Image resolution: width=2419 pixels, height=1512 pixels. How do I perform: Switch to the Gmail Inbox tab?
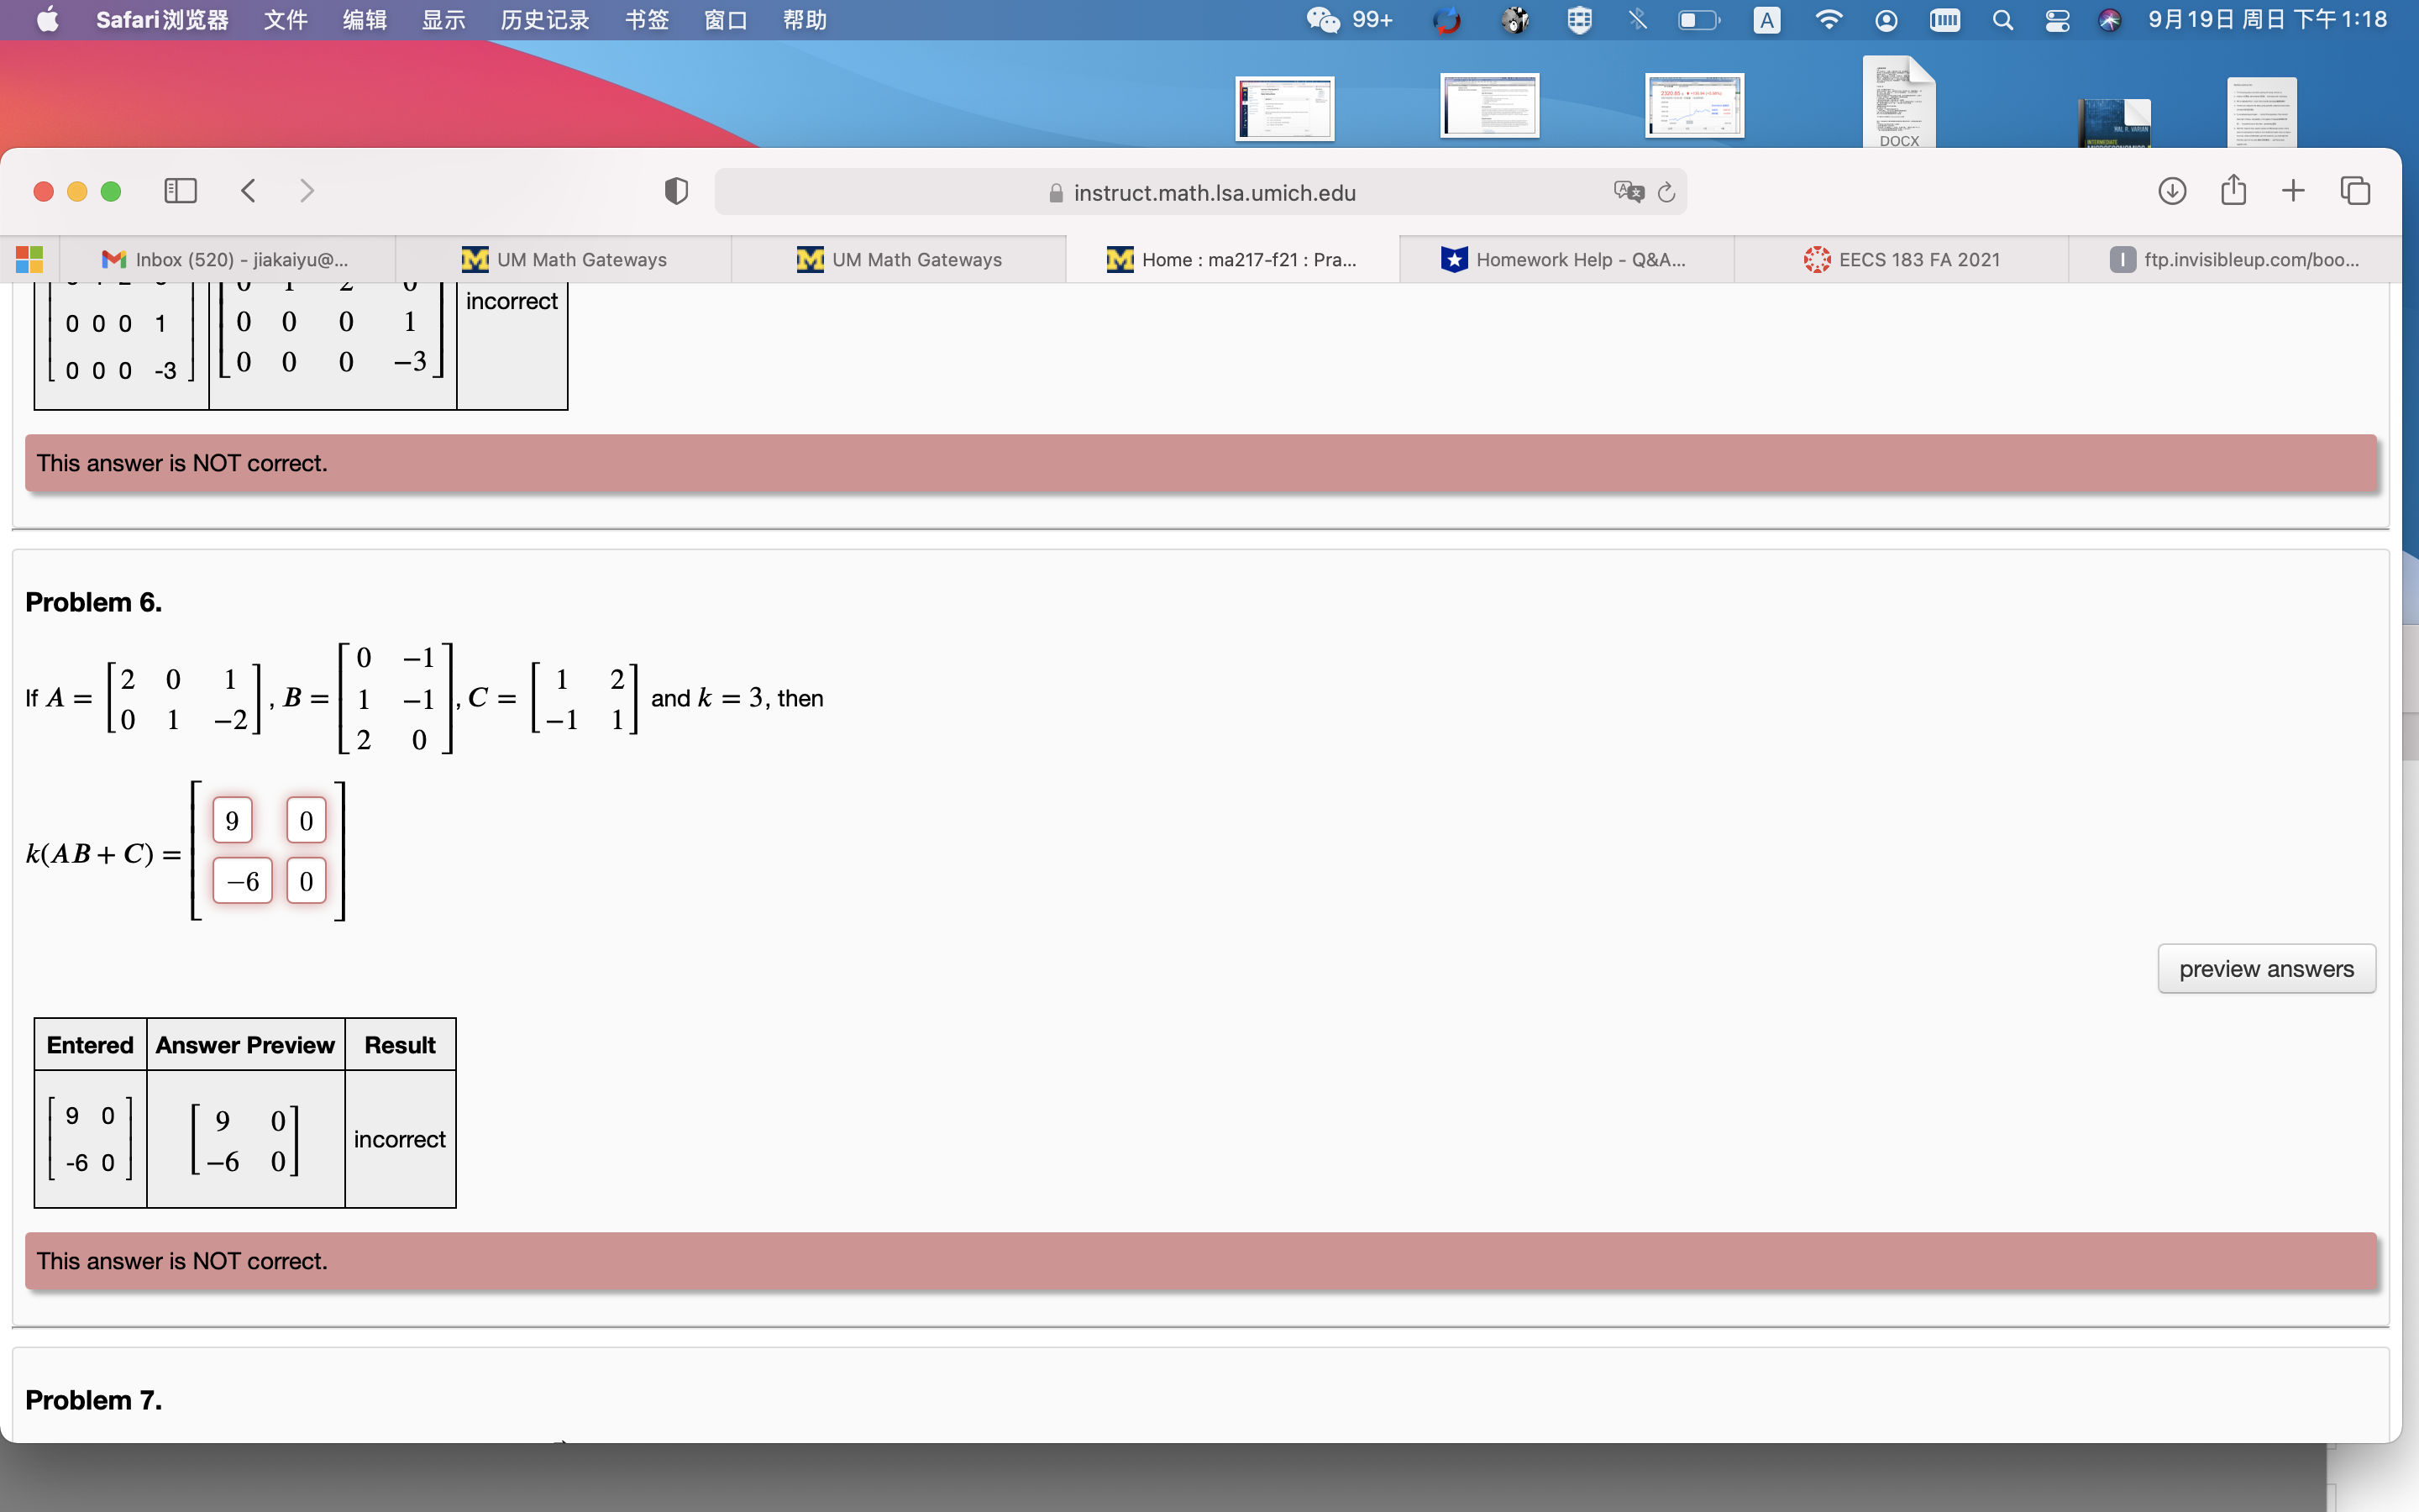(x=228, y=260)
